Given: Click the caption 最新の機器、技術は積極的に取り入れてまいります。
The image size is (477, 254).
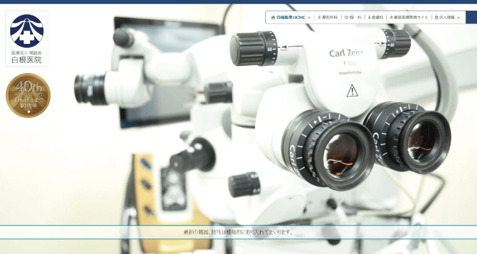Looking at the screenshot, I should [238, 232].
